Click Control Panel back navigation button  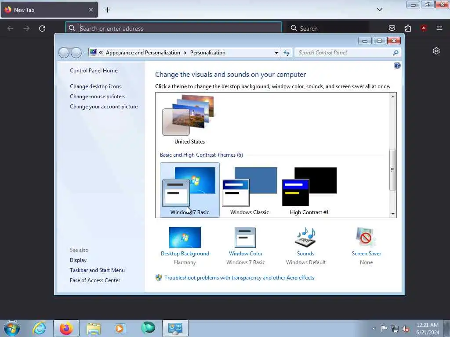pyautogui.click(x=64, y=53)
